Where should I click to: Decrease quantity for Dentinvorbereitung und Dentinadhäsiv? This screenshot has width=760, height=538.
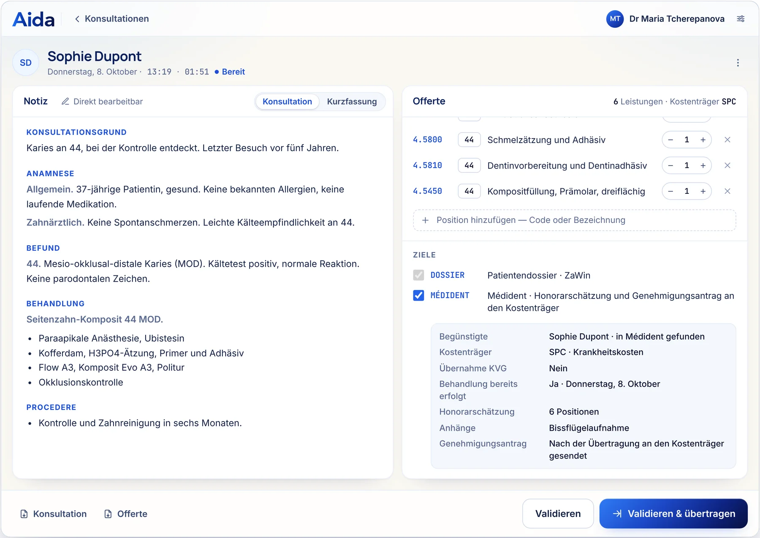(670, 166)
